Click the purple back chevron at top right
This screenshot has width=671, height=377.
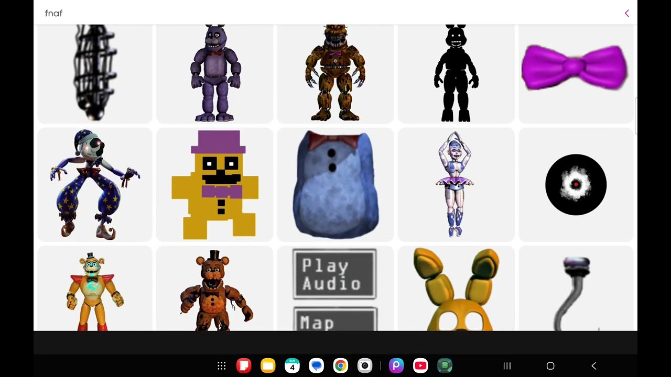627,13
